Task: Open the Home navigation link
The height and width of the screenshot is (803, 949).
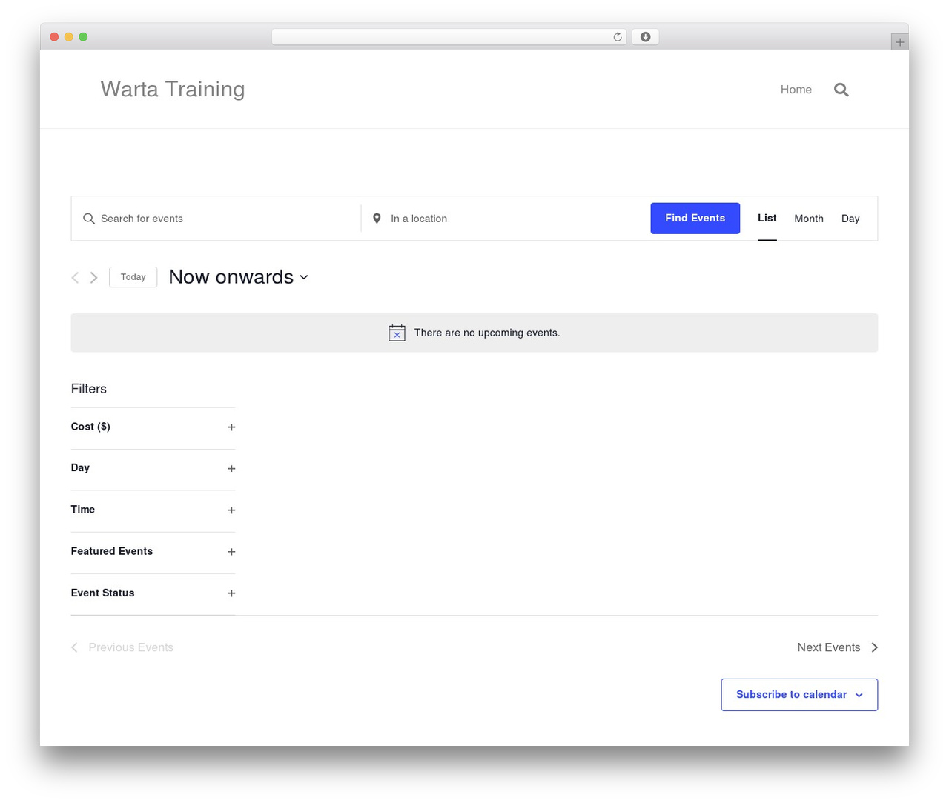Action: point(796,90)
